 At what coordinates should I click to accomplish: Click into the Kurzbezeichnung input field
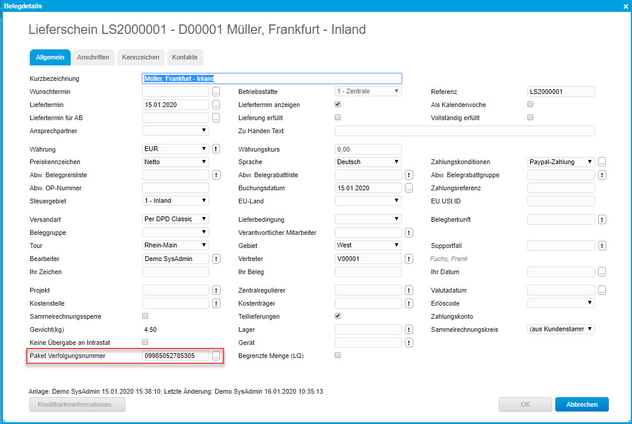point(272,78)
